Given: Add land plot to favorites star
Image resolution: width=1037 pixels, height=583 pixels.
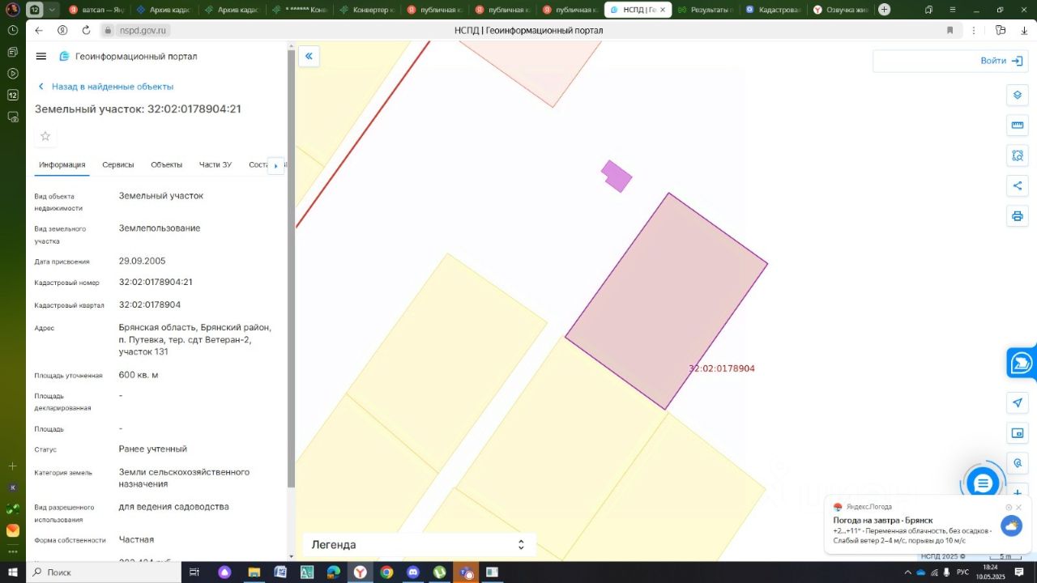Looking at the screenshot, I should (x=45, y=136).
